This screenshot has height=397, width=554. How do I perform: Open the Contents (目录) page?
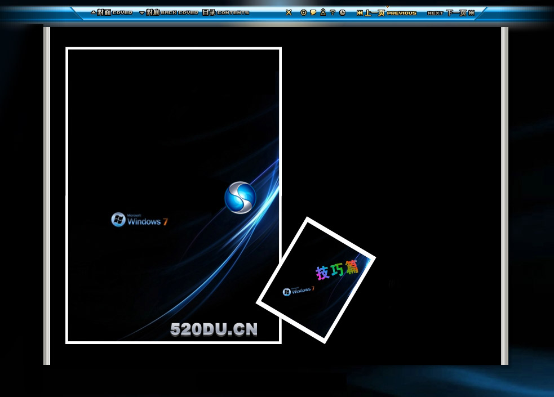[225, 13]
